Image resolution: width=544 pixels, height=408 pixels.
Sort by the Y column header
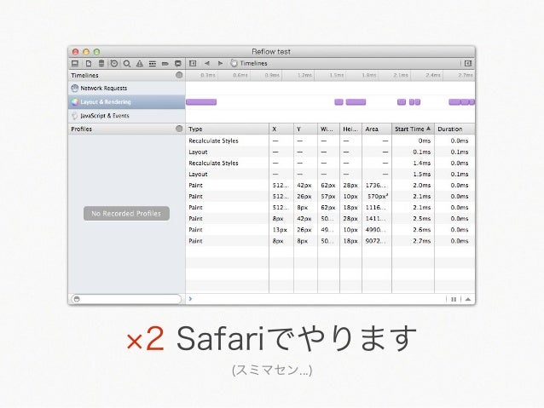coord(305,129)
